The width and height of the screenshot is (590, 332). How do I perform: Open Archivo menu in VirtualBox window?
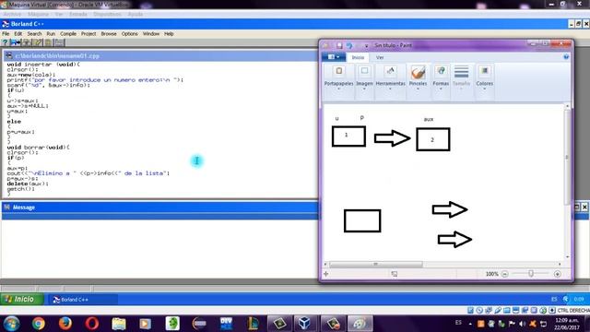point(12,15)
